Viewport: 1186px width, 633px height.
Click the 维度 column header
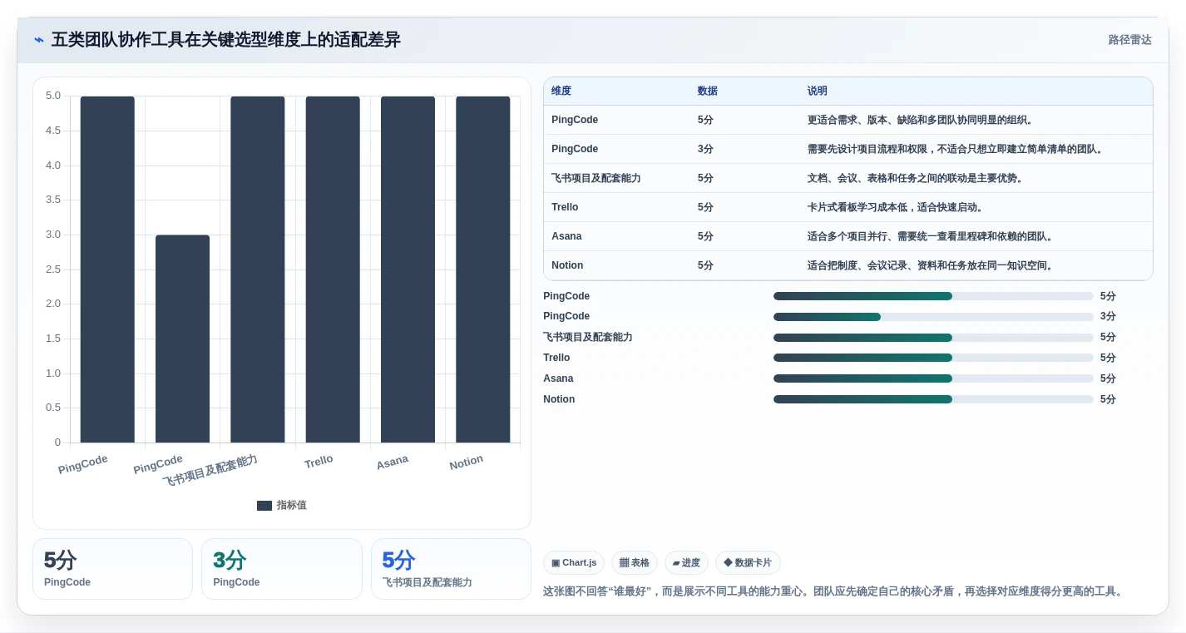[x=561, y=91]
